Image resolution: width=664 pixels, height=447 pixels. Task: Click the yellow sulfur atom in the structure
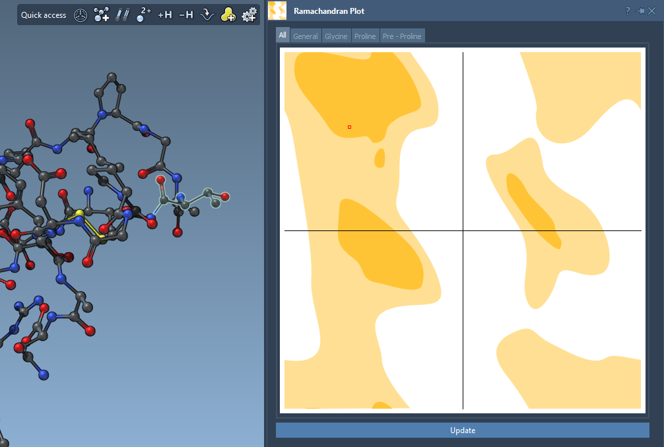[80, 213]
